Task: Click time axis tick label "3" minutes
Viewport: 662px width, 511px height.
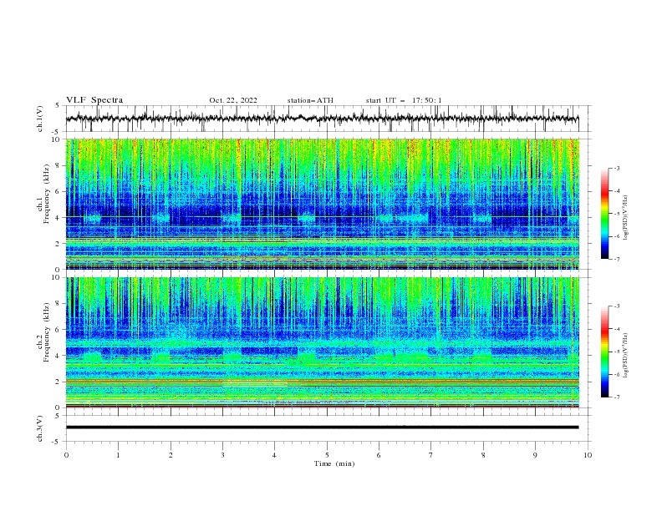Action: pyautogui.click(x=222, y=455)
